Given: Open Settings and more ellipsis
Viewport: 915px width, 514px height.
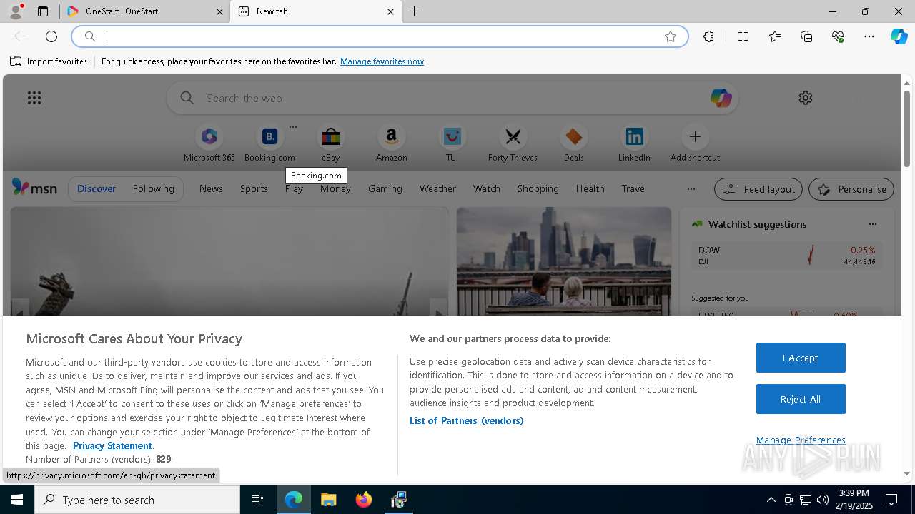Looking at the screenshot, I should [x=869, y=36].
